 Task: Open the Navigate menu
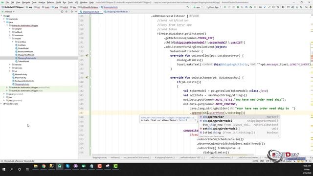(x=26, y=2)
